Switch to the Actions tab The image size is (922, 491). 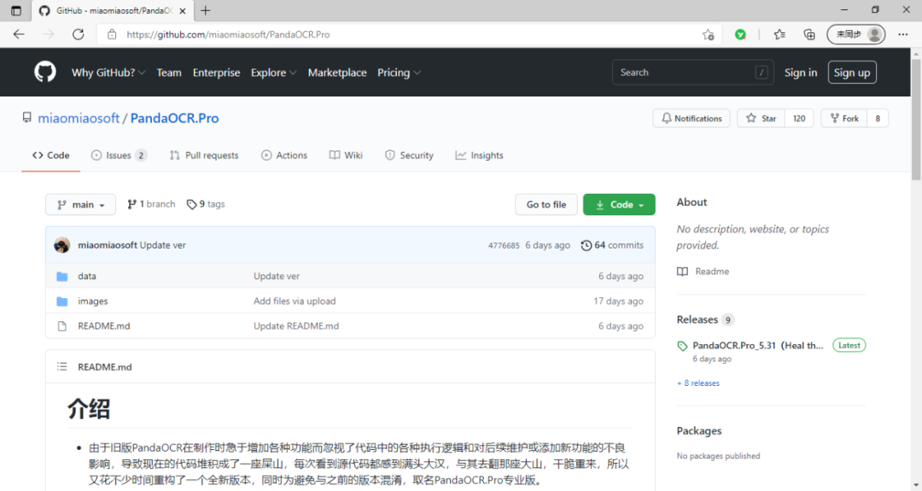point(284,155)
